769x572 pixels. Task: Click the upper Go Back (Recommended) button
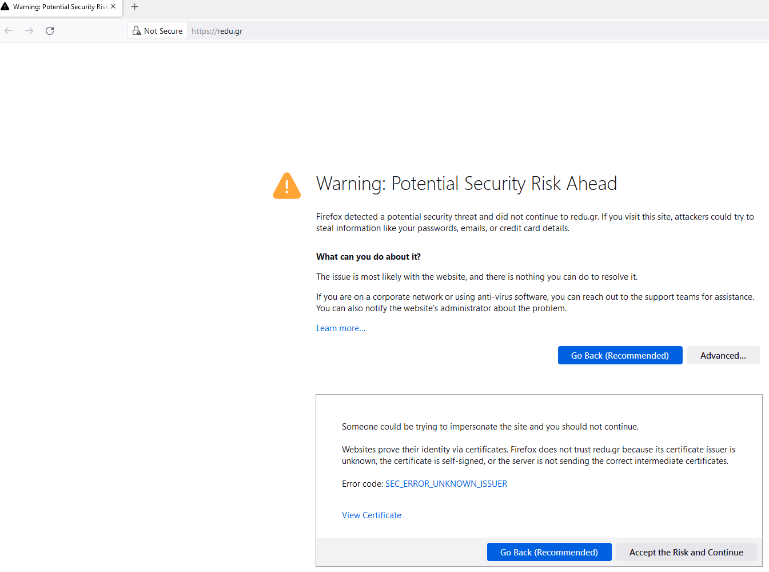(620, 355)
